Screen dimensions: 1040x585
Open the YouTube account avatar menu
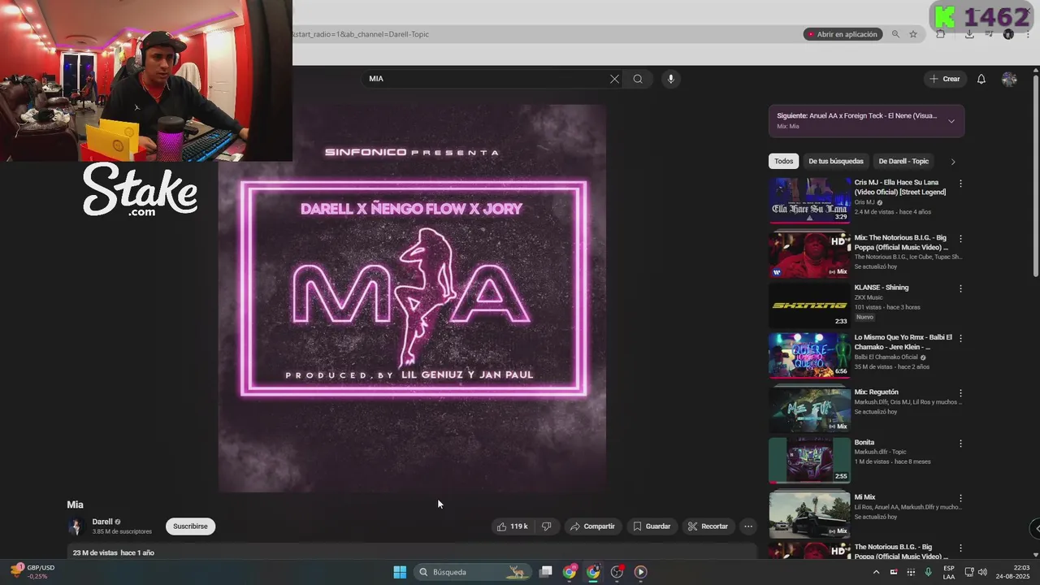1009,79
